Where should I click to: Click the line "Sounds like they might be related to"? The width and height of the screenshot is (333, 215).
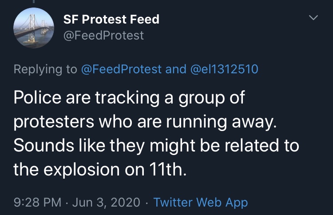point(156,146)
